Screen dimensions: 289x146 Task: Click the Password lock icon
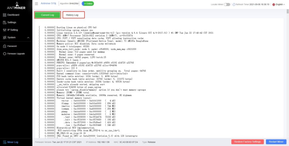[x=5, y=46]
